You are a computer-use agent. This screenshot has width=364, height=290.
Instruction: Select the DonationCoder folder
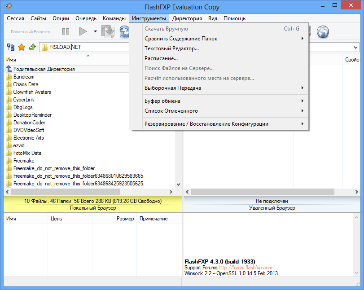pos(26,123)
